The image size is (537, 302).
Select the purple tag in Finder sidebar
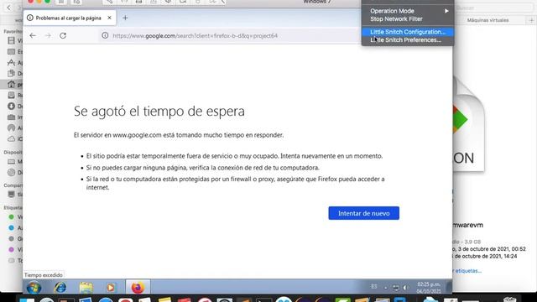coord(11,250)
